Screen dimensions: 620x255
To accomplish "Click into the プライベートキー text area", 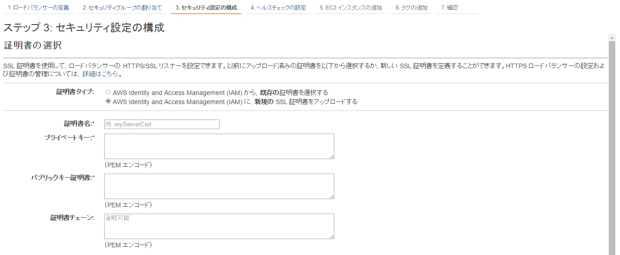I will [219, 146].
